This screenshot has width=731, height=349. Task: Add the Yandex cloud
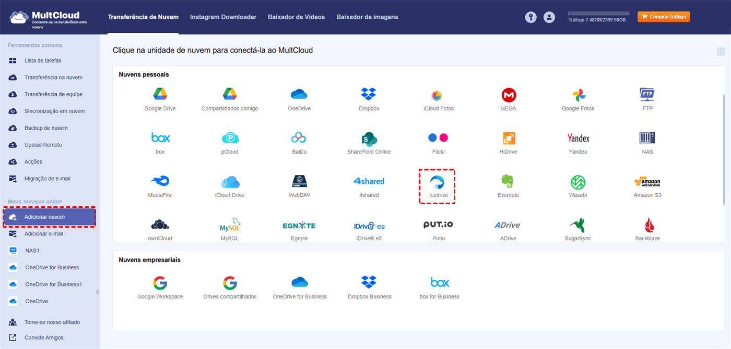578,138
